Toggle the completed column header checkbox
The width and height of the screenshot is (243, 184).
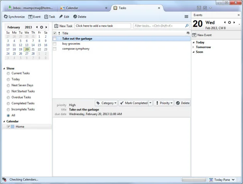pyautogui.click(x=54, y=33)
